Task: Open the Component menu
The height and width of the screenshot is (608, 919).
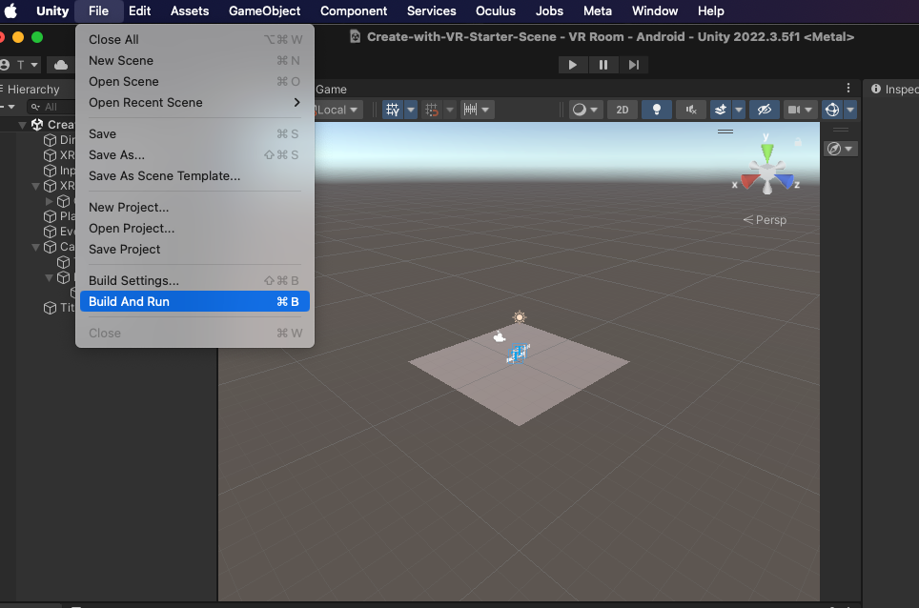Action: pyautogui.click(x=354, y=11)
